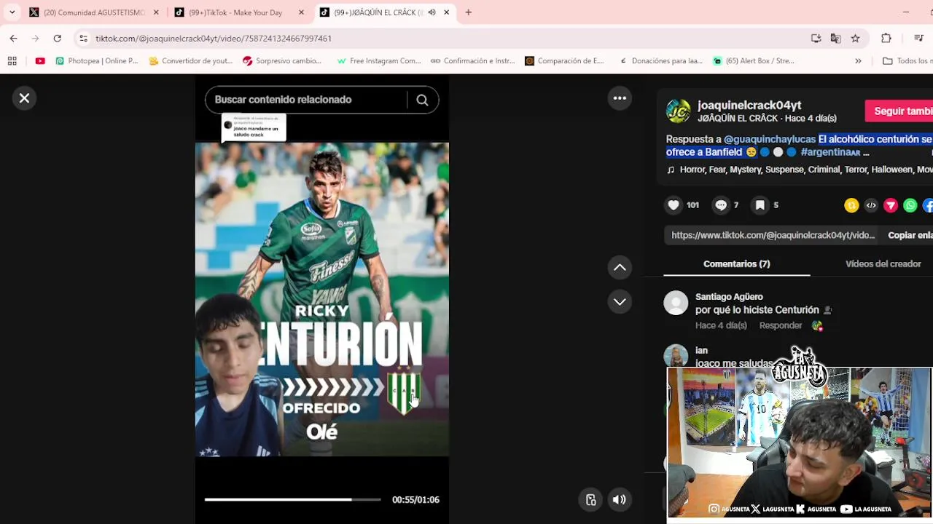Share via red send-to-friends icon
This screenshot has height=524, width=933.
(x=891, y=206)
